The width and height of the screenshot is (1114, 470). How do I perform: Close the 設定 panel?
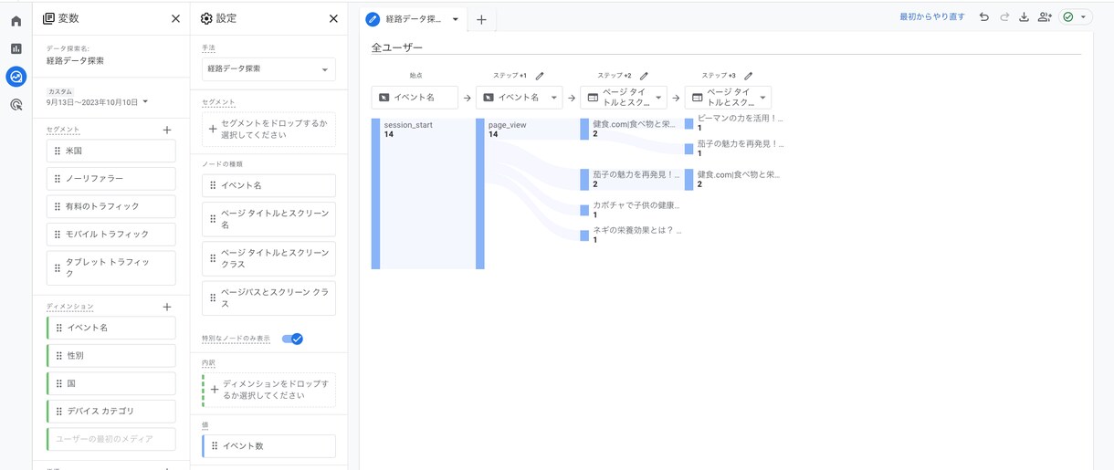(x=333, y=18)
